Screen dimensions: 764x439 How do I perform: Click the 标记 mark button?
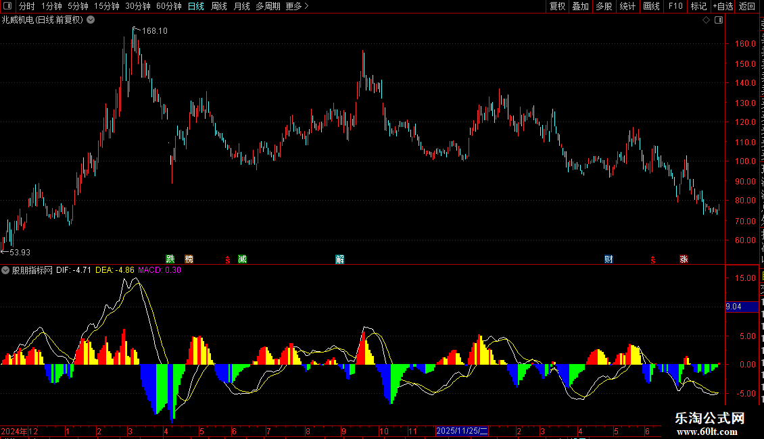coord(698,6)
